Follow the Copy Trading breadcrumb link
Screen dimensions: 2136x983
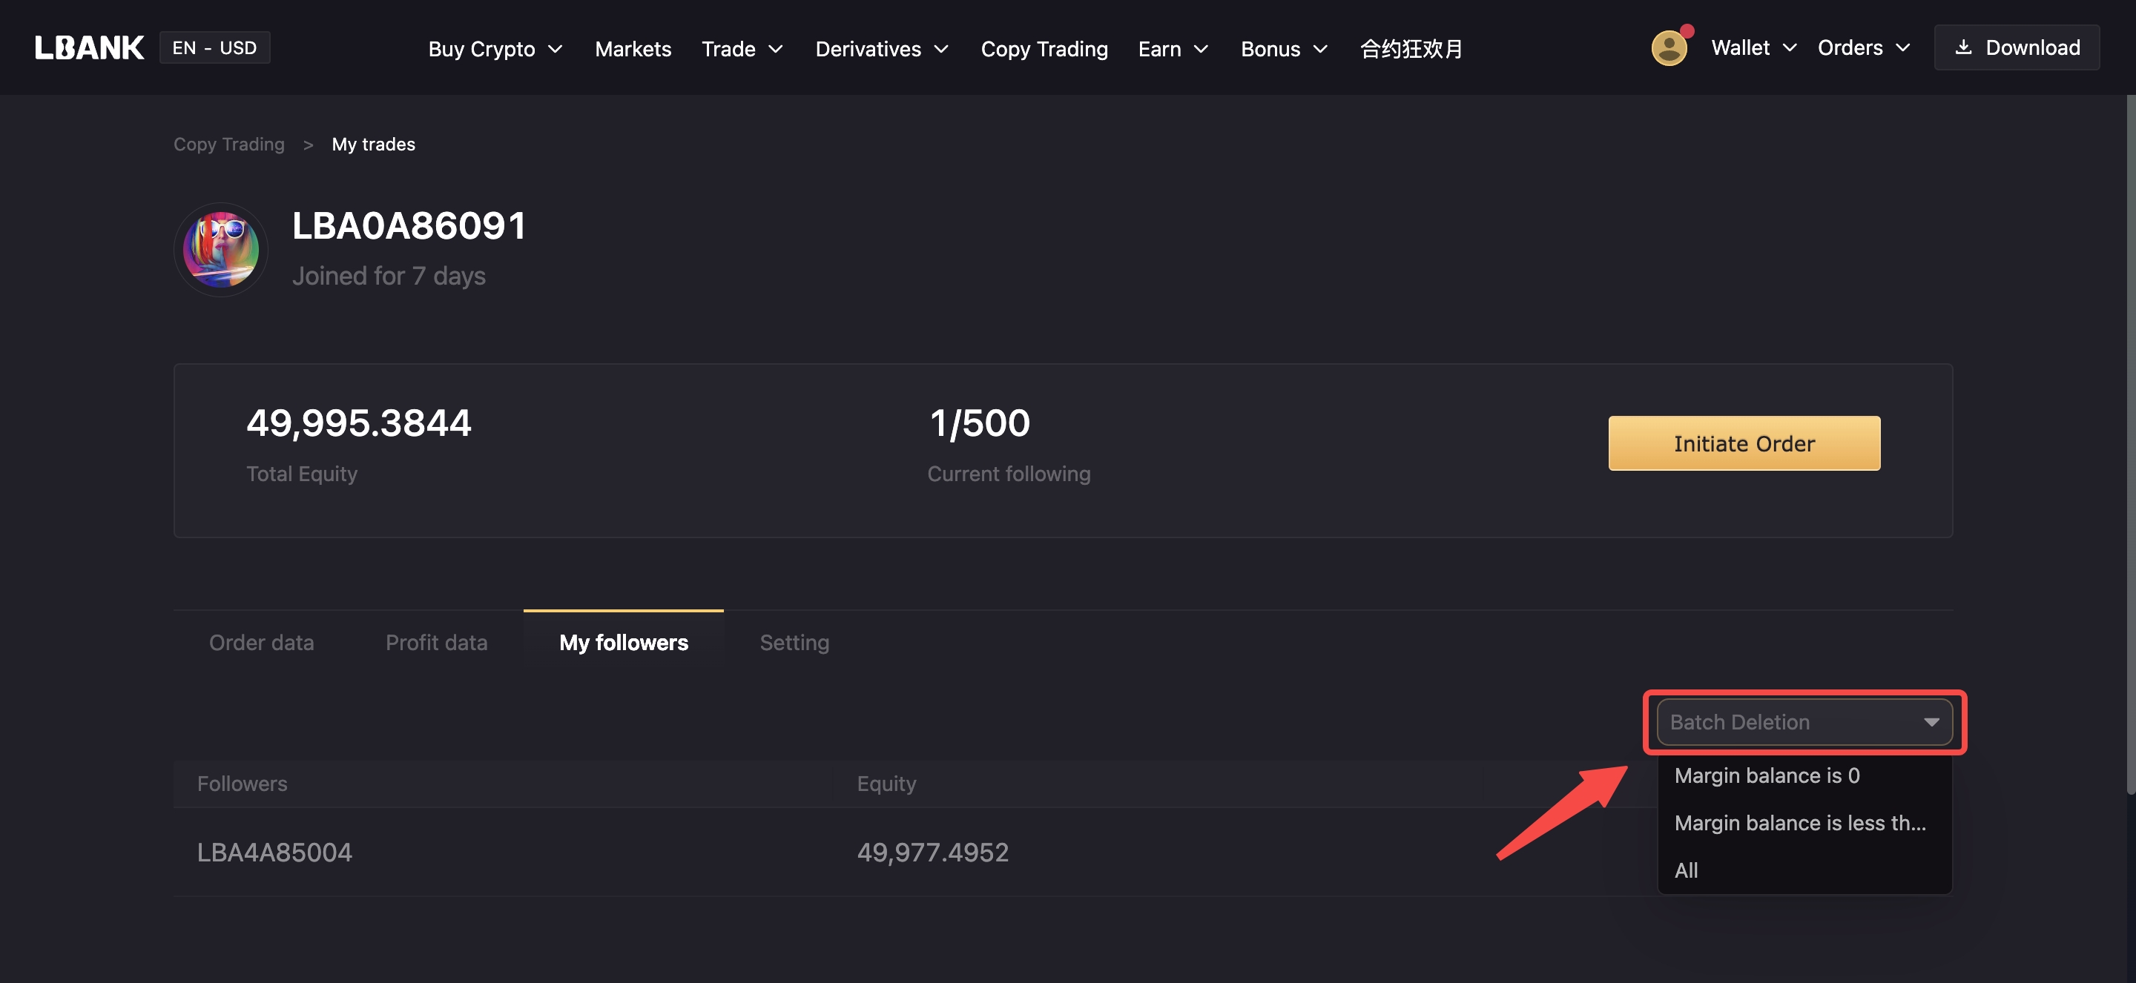tap(229, 145)
